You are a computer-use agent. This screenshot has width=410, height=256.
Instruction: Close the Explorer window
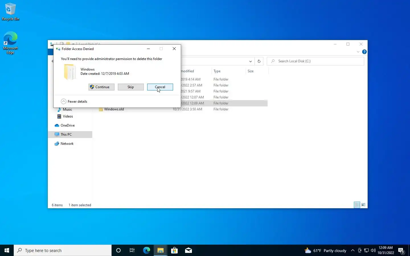(361, 44)
